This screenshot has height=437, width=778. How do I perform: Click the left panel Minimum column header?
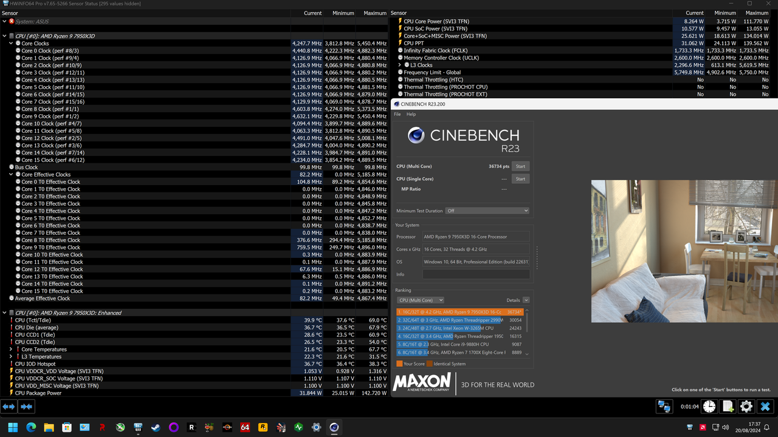coord(343,13)
